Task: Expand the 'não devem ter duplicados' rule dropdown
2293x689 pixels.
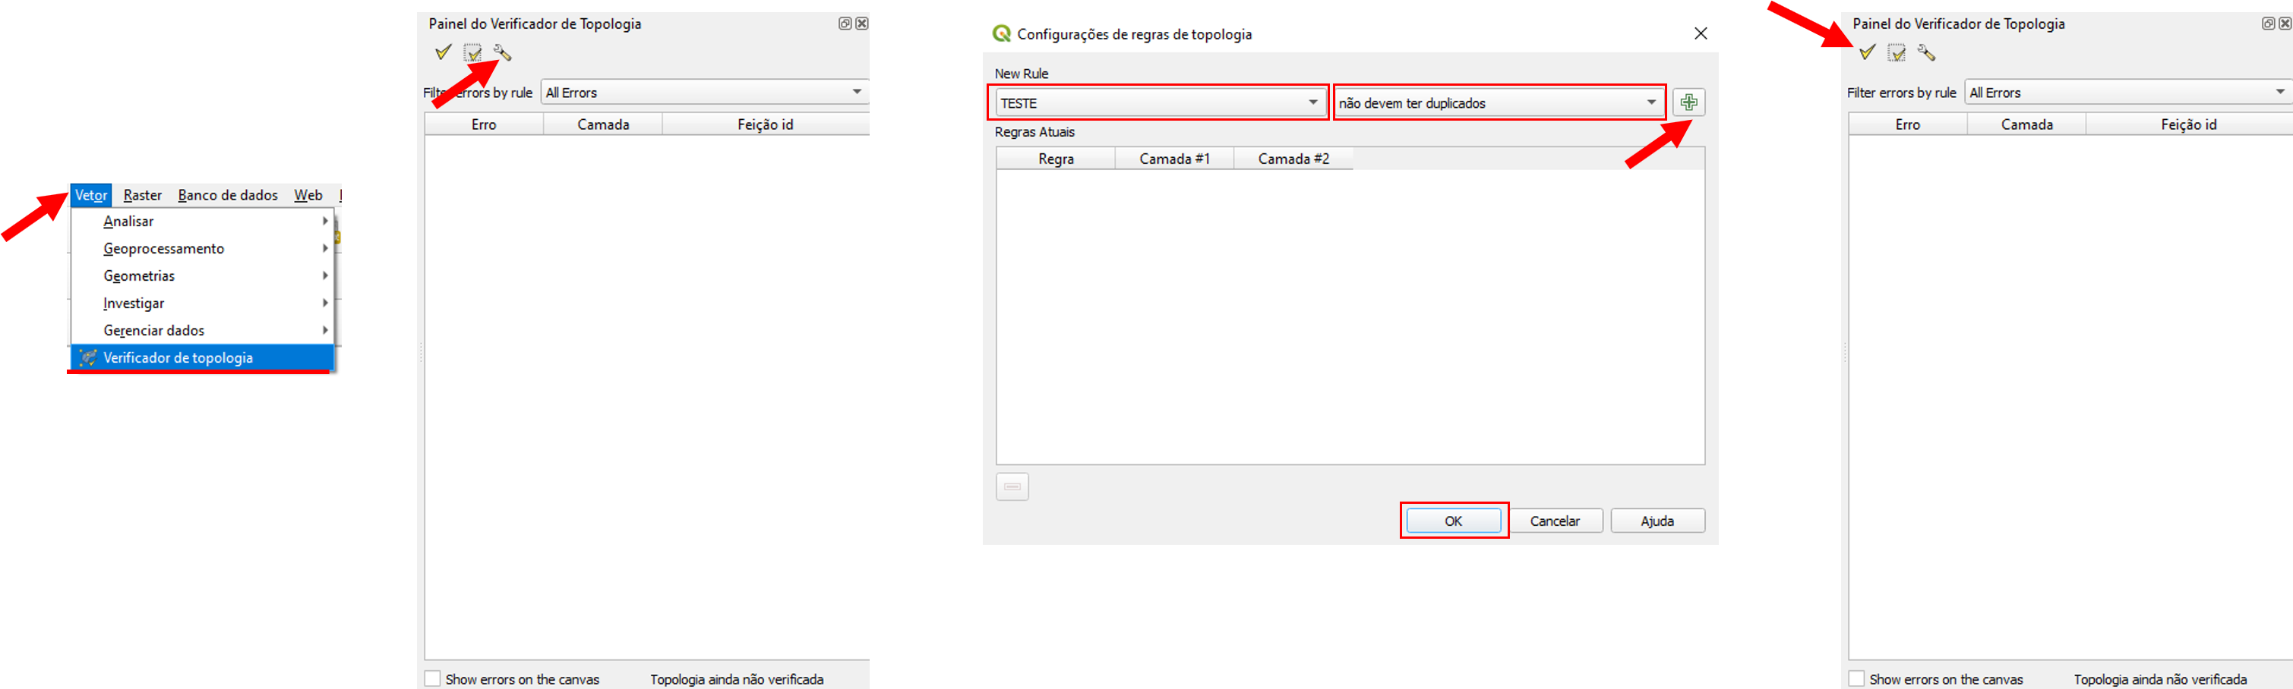Action: pos(1499,103)
